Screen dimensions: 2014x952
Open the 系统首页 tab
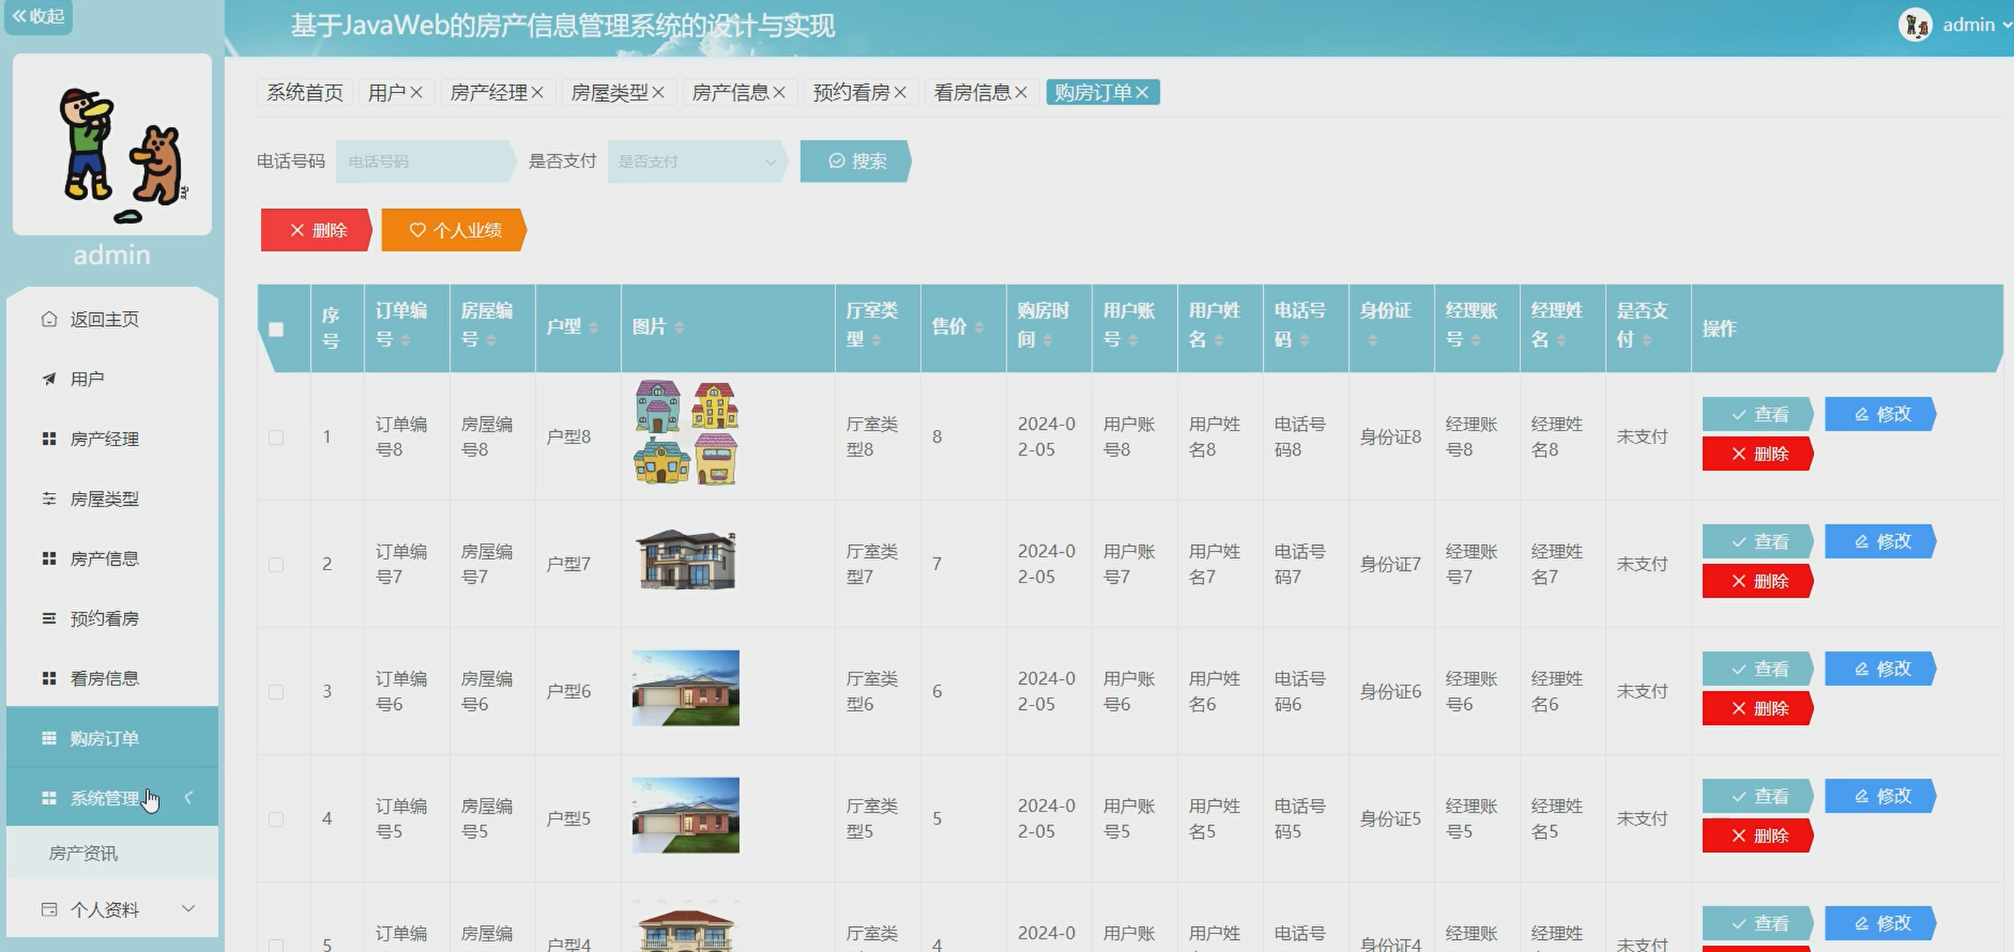click(305, 92)
